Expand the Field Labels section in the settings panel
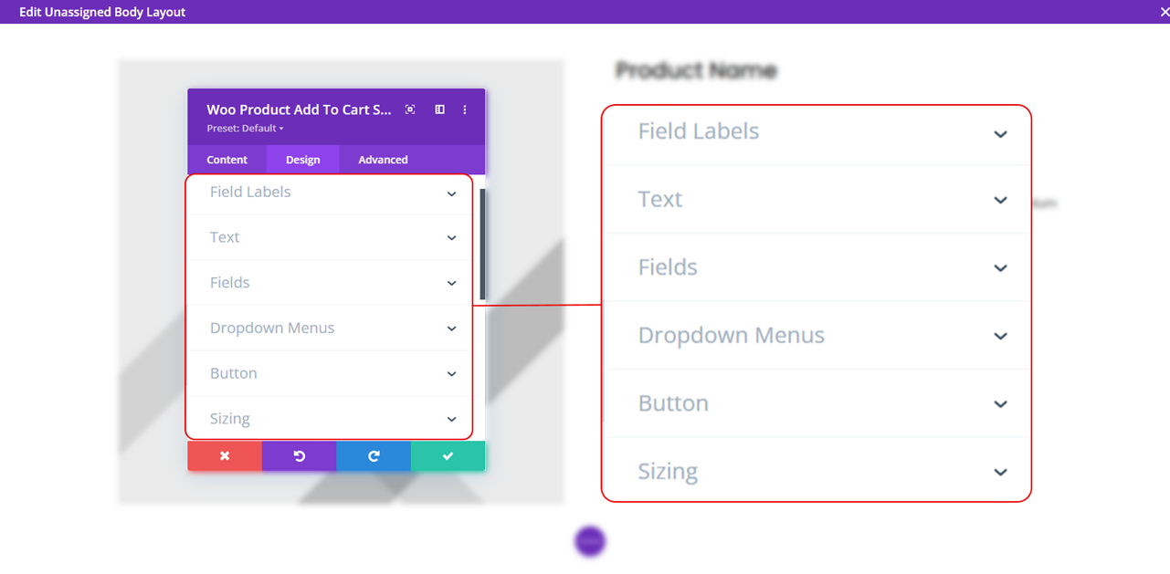This screenshot has width=1170, height=574. point(329,193)
